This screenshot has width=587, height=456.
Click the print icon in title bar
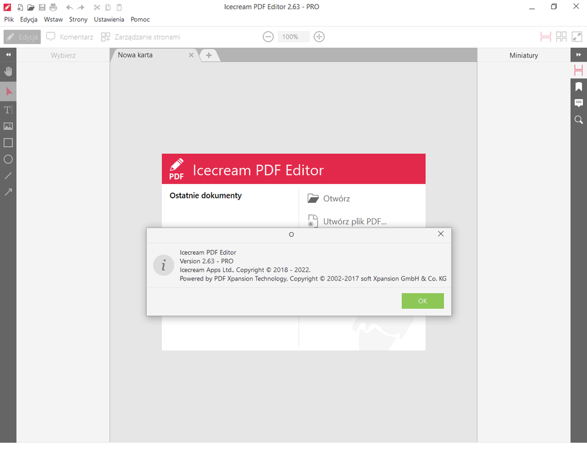[53, 7]
